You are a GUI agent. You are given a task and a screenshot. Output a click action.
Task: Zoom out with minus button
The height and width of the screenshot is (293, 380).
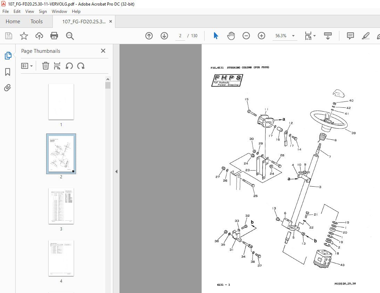246,36
